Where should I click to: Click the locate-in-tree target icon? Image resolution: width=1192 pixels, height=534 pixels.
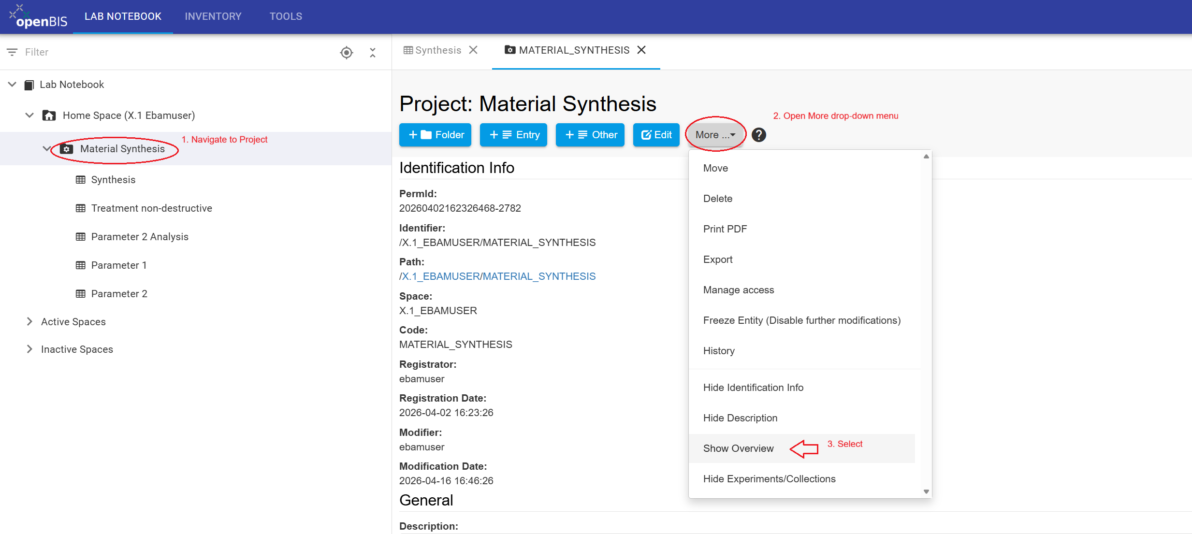pyautogui.click(x=347, y=52)
